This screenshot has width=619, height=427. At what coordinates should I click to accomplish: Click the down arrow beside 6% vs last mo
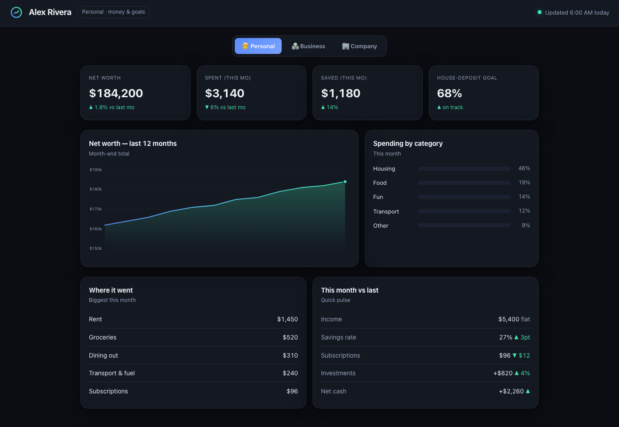point(207,107)
